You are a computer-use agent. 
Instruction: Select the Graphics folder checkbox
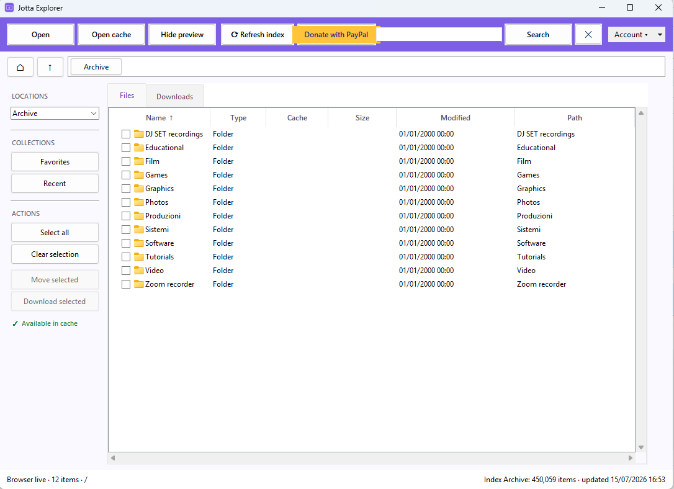tap(126, 189)
